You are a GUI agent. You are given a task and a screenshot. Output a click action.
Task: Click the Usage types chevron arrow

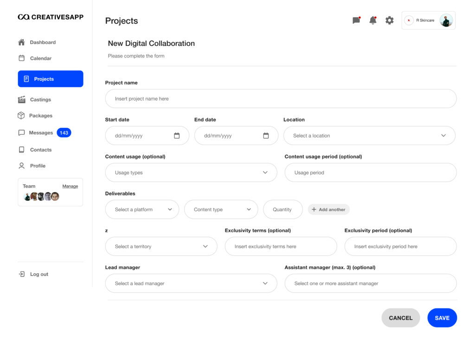[x=265, y=172]
